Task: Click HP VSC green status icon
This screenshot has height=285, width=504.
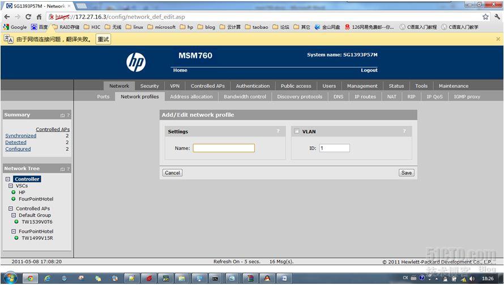Action: pyautogui.click(x=13, y=192)
